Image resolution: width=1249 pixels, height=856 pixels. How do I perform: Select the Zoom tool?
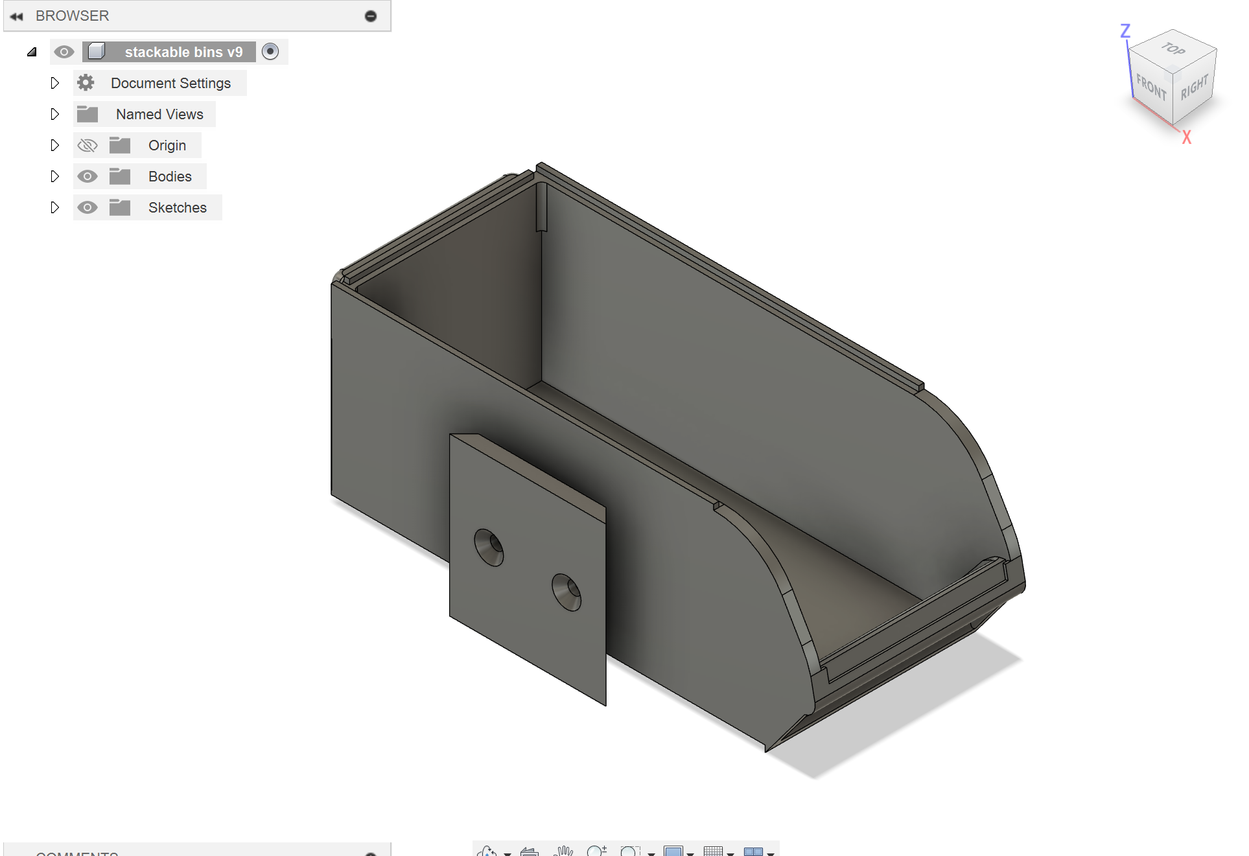tap(596, 851)
